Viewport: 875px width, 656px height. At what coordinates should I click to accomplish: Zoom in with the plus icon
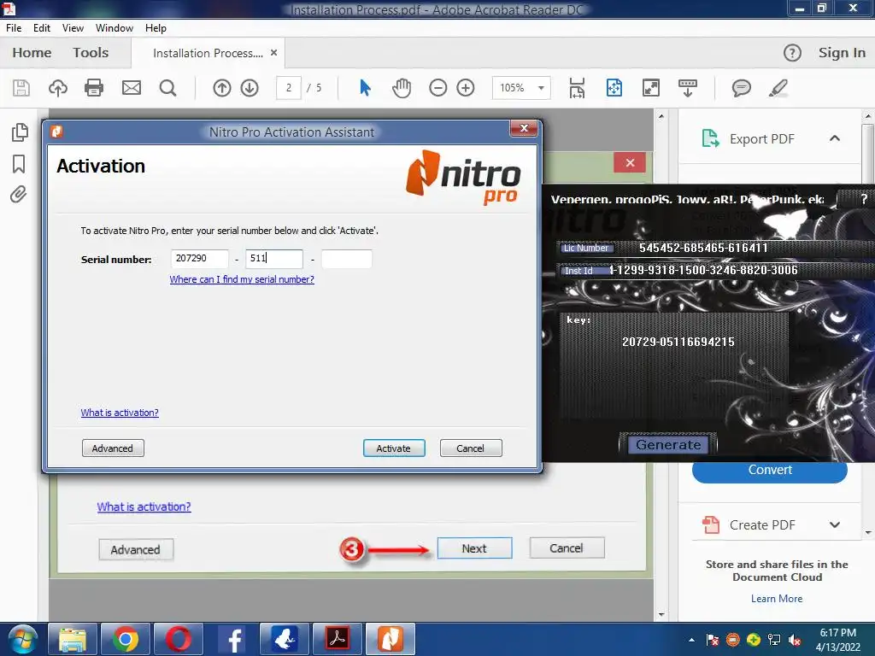tap(466, 88)
